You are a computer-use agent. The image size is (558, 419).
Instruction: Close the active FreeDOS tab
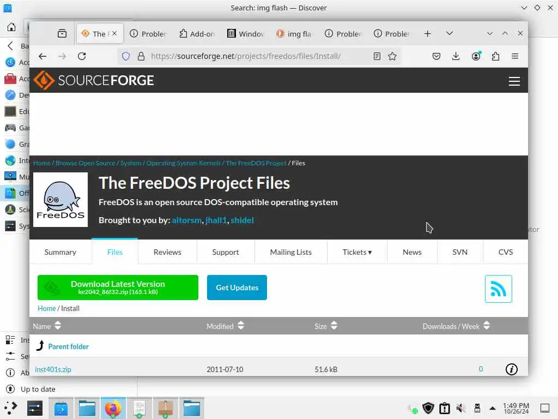pos(114,33)
